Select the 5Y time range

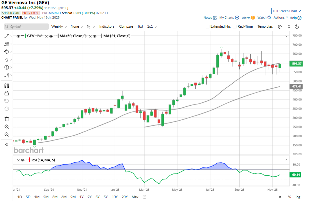(105, 197)
